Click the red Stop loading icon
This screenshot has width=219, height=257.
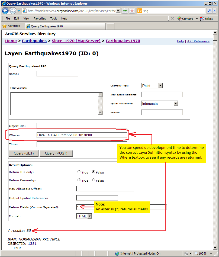[132, 11]
